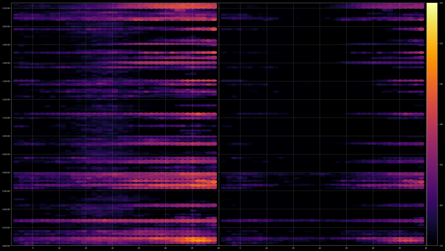
Task: Click the −70 colorbar tick label
Action: [x=441, y=246]
